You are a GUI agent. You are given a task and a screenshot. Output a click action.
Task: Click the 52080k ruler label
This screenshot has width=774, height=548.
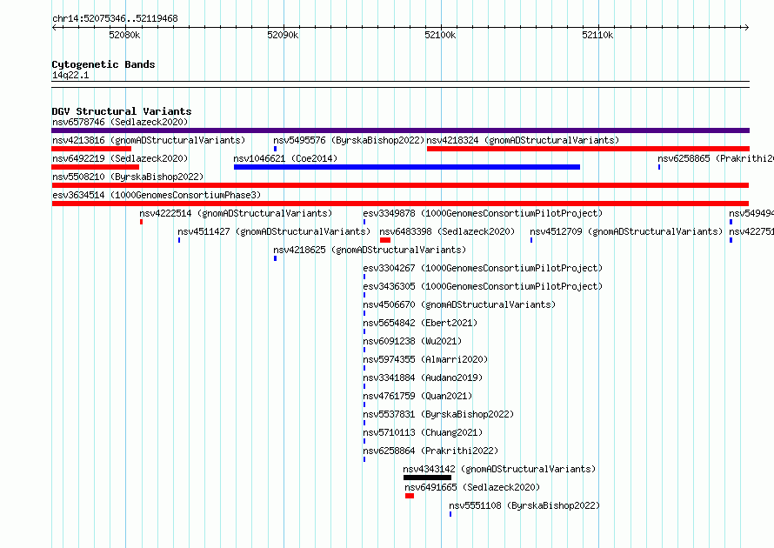point(124,35)
